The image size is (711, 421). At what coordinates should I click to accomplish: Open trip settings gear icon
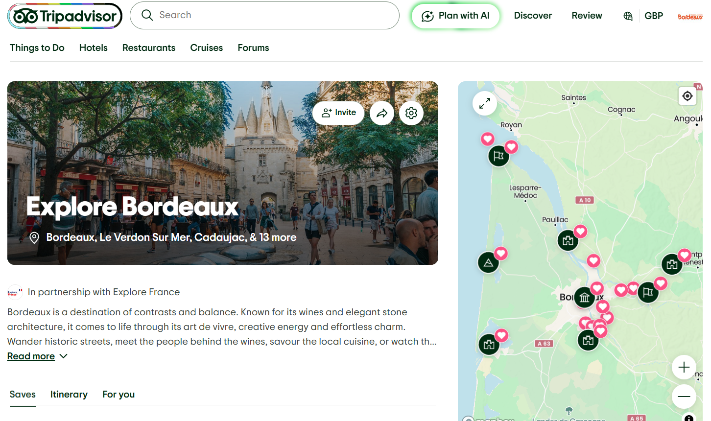[411, 113]
